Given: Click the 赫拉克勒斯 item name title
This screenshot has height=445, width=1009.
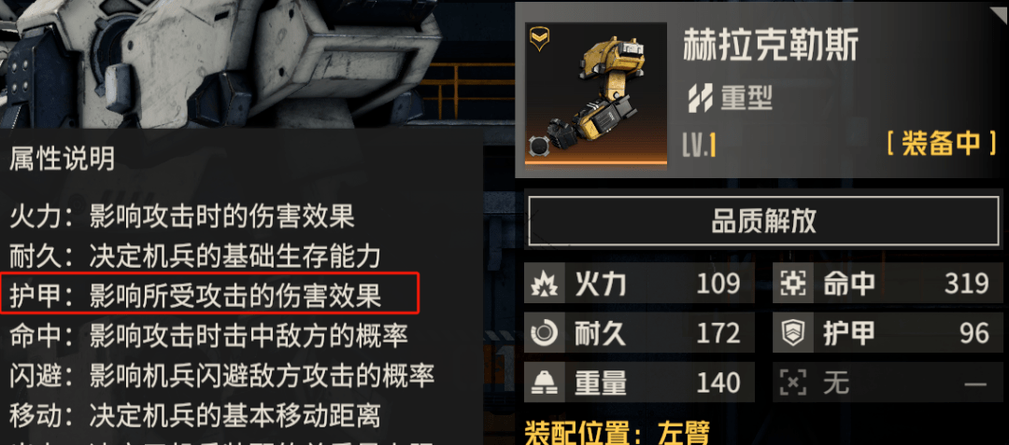Looking at the screenshot, I should 771,46.
